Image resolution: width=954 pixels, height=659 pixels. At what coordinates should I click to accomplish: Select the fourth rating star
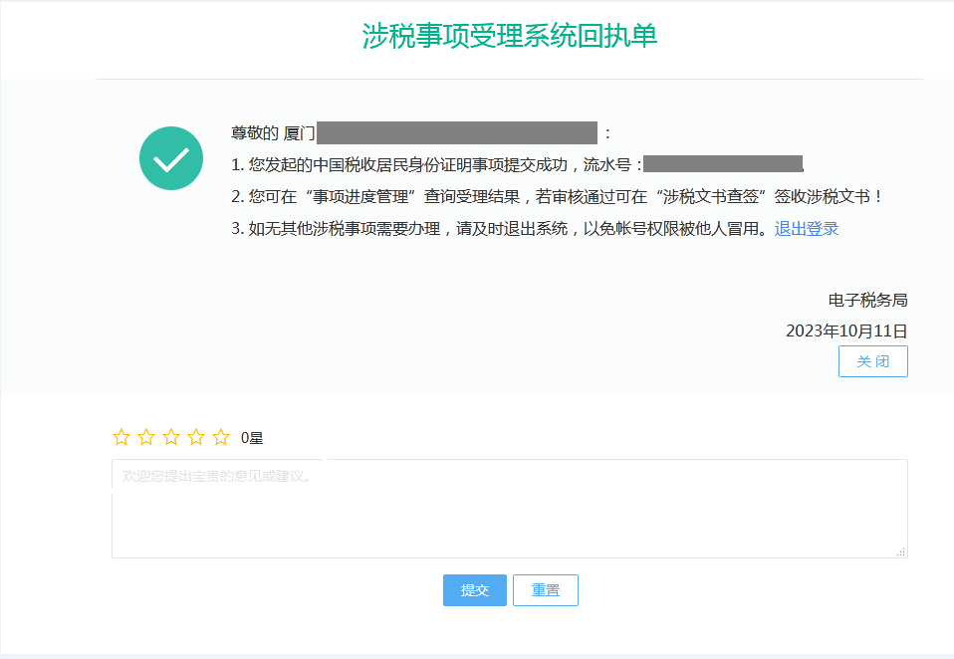tap(195, 435)
